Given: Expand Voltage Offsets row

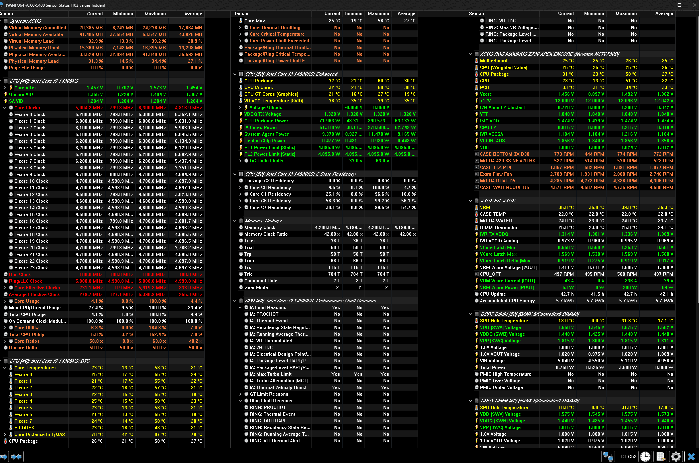Looking at the screenshot, I should [240, 107].
